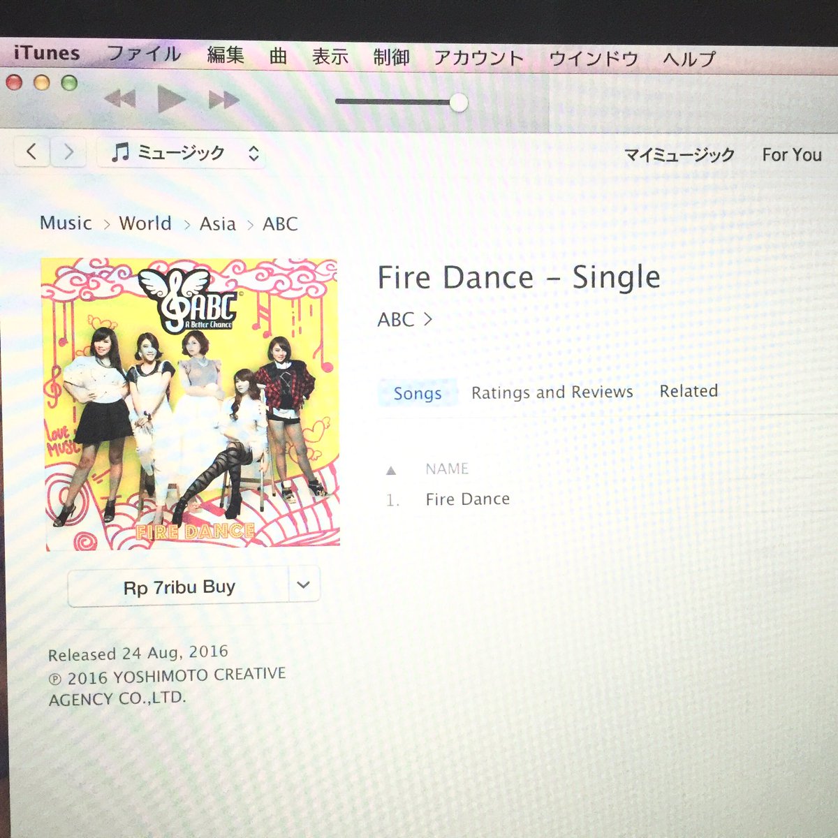Open the ファイル menu
This screenshot has width=838, height=838.
point(144,54)
